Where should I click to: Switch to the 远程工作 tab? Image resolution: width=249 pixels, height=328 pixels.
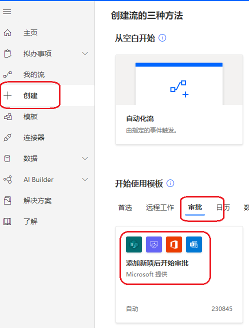pos(160,207)
